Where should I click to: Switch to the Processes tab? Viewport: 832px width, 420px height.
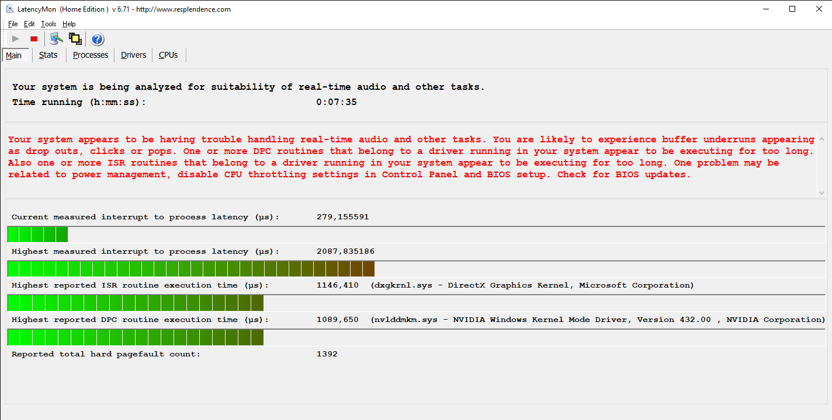click(x=91, y=55)
